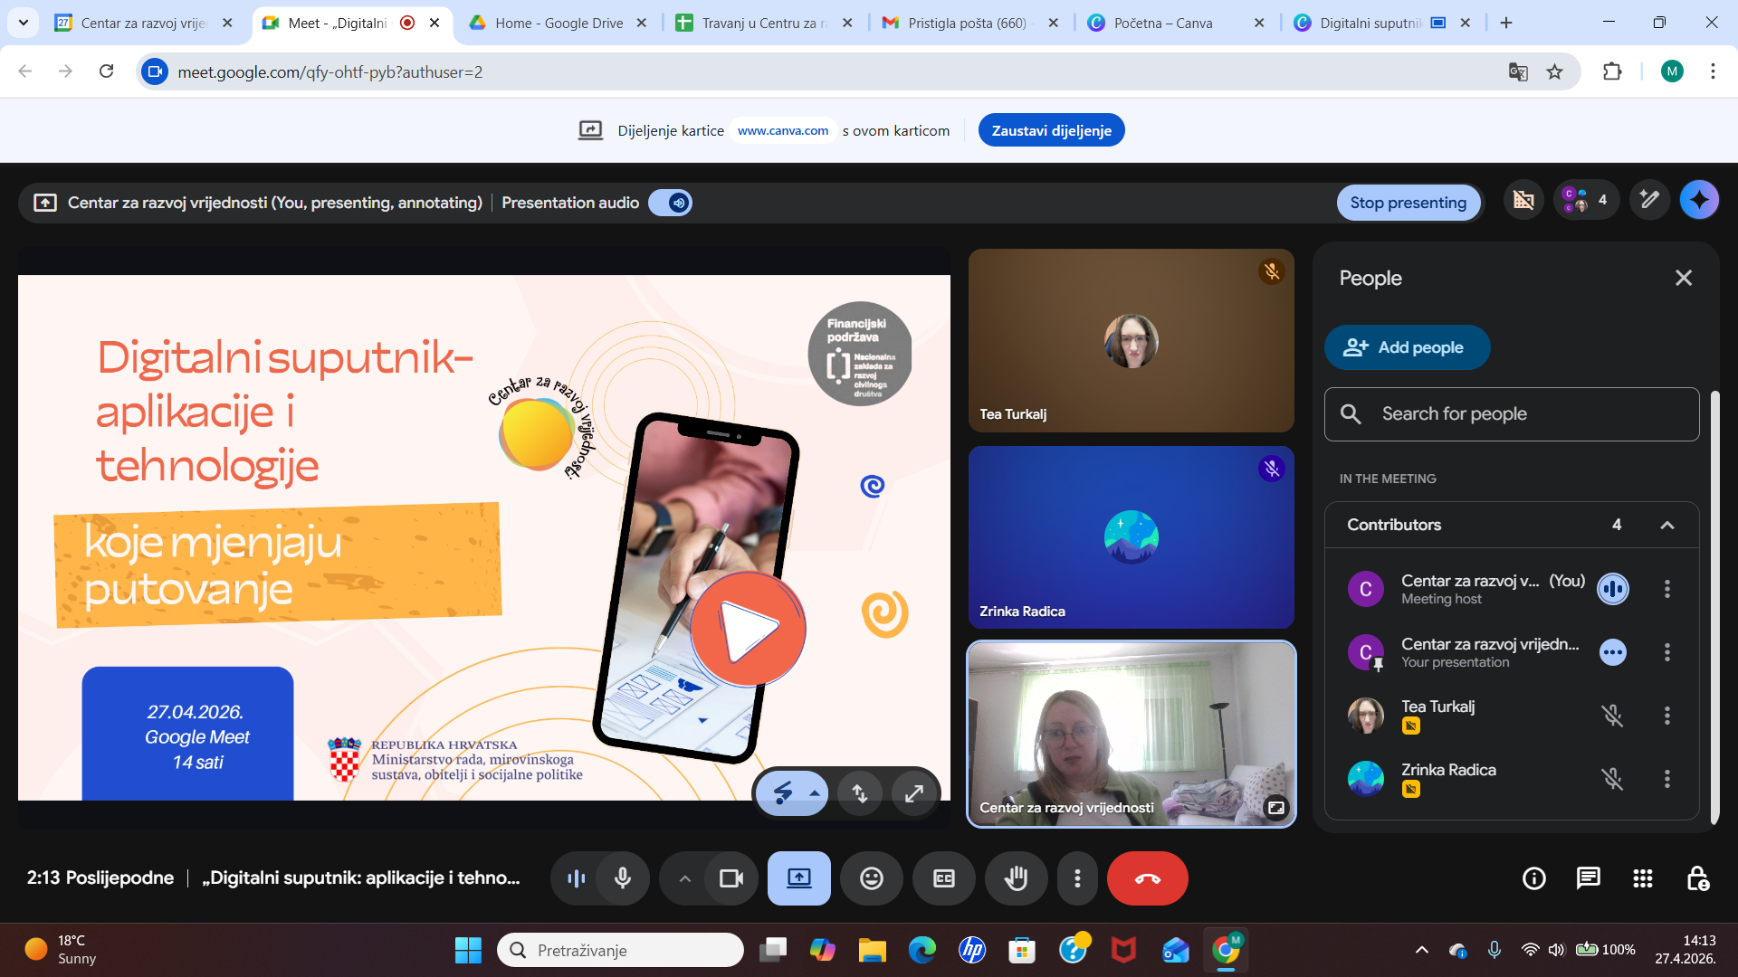Click the Add people button
Screen dimensions: 1738x977
click(x=1407, y=347)
